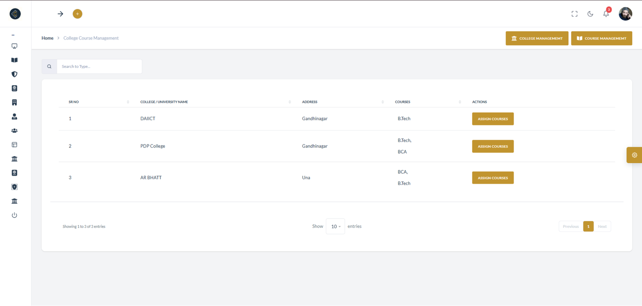Click the College Management button

coord(537,39)
